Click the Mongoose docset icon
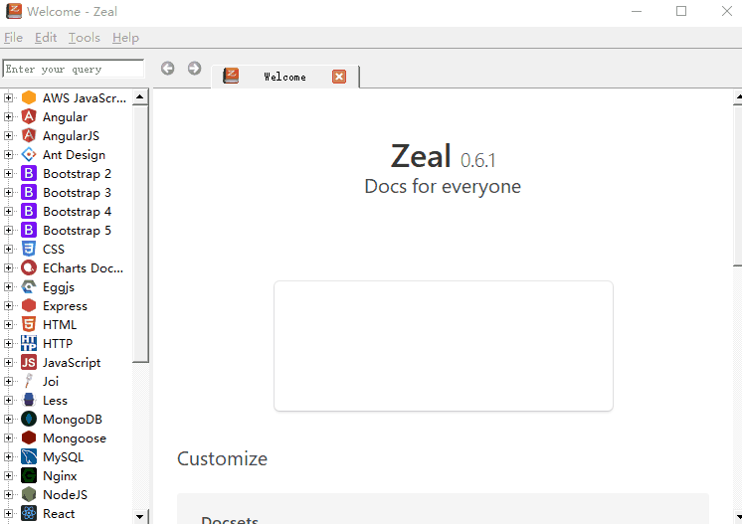 tap(29, 438)
